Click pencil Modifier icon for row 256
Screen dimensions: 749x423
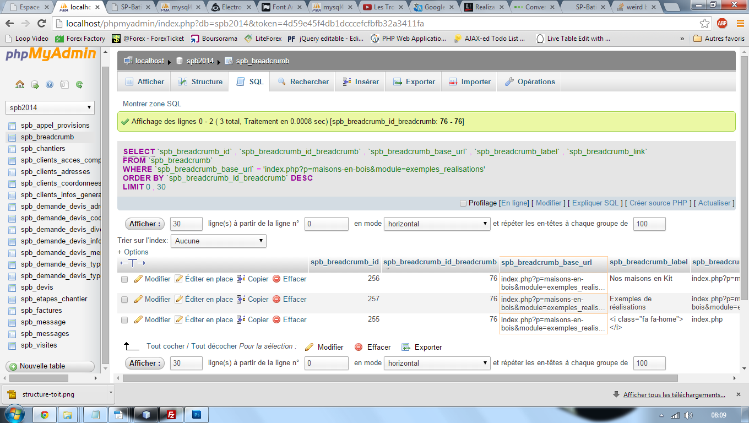(x=138, y=279)
